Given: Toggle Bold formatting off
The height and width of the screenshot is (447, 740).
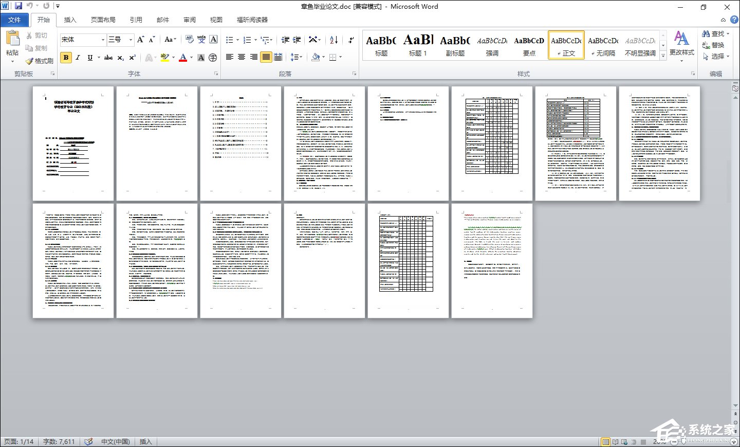Looking at the screenshot, I should (66, 58).
